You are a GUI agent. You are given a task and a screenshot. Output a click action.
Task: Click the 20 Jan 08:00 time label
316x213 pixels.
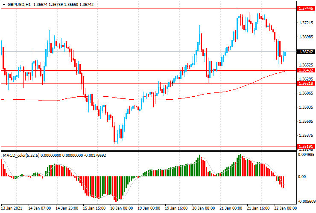(x=204, y=208)
